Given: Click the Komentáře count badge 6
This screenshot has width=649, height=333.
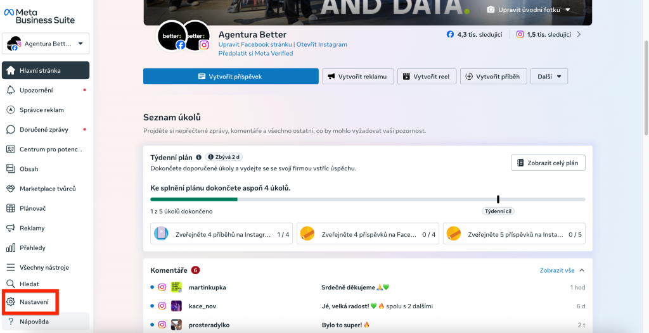Looking at the screenshot, I should point(195,270).
